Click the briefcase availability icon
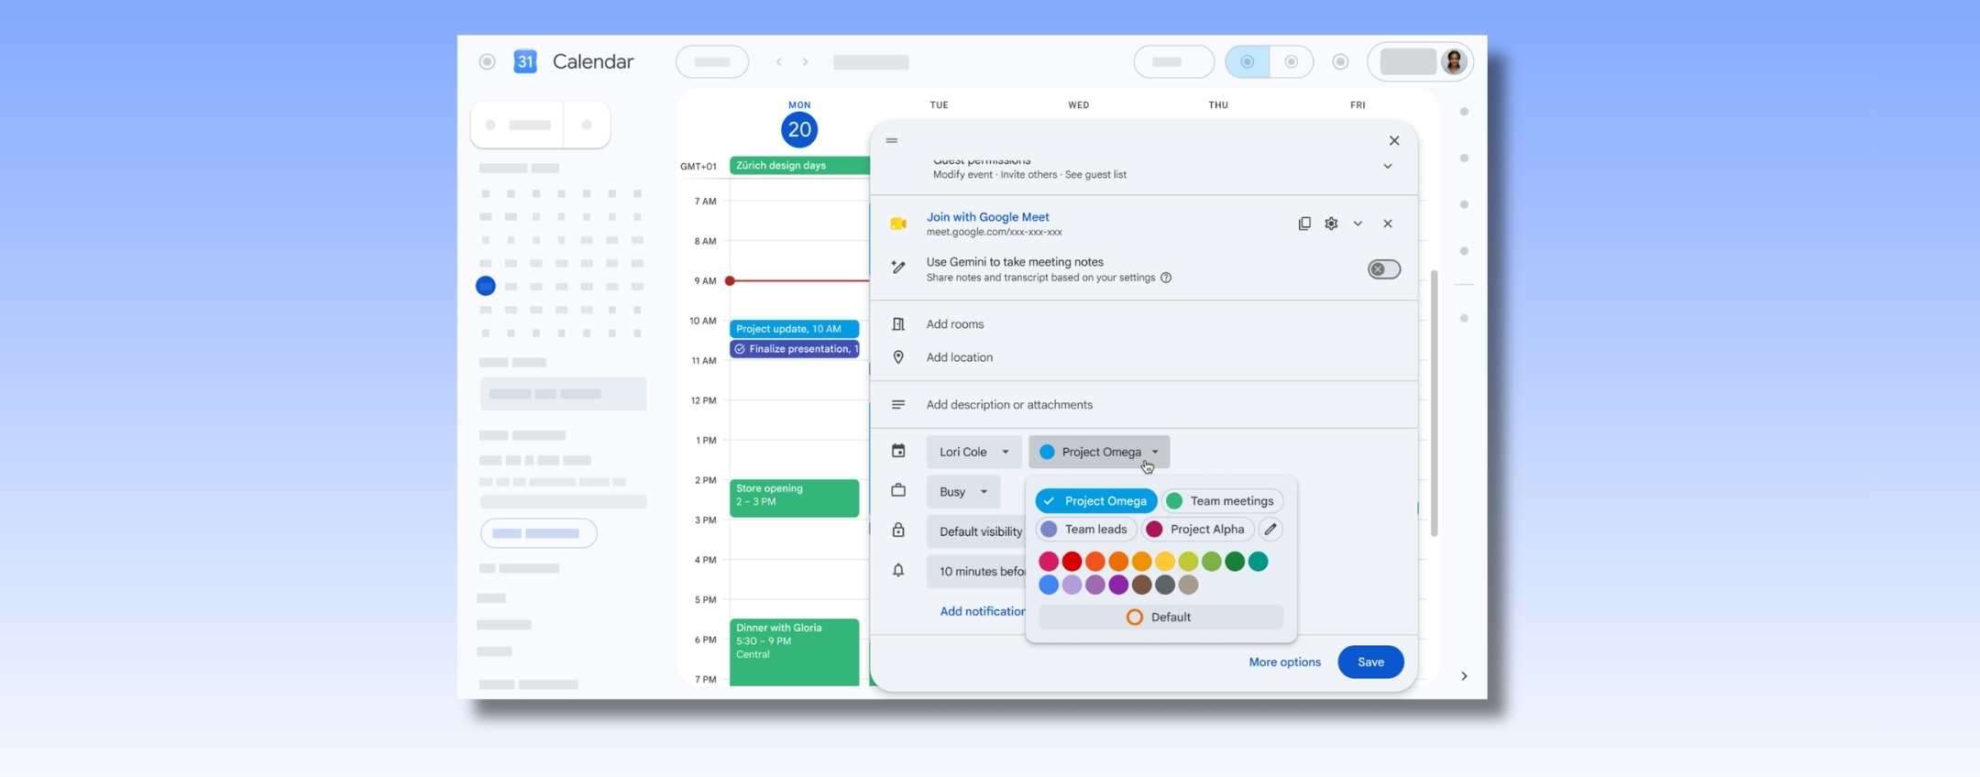The height and width of the screenshot is (777, 1980). (x=898, y=491)
